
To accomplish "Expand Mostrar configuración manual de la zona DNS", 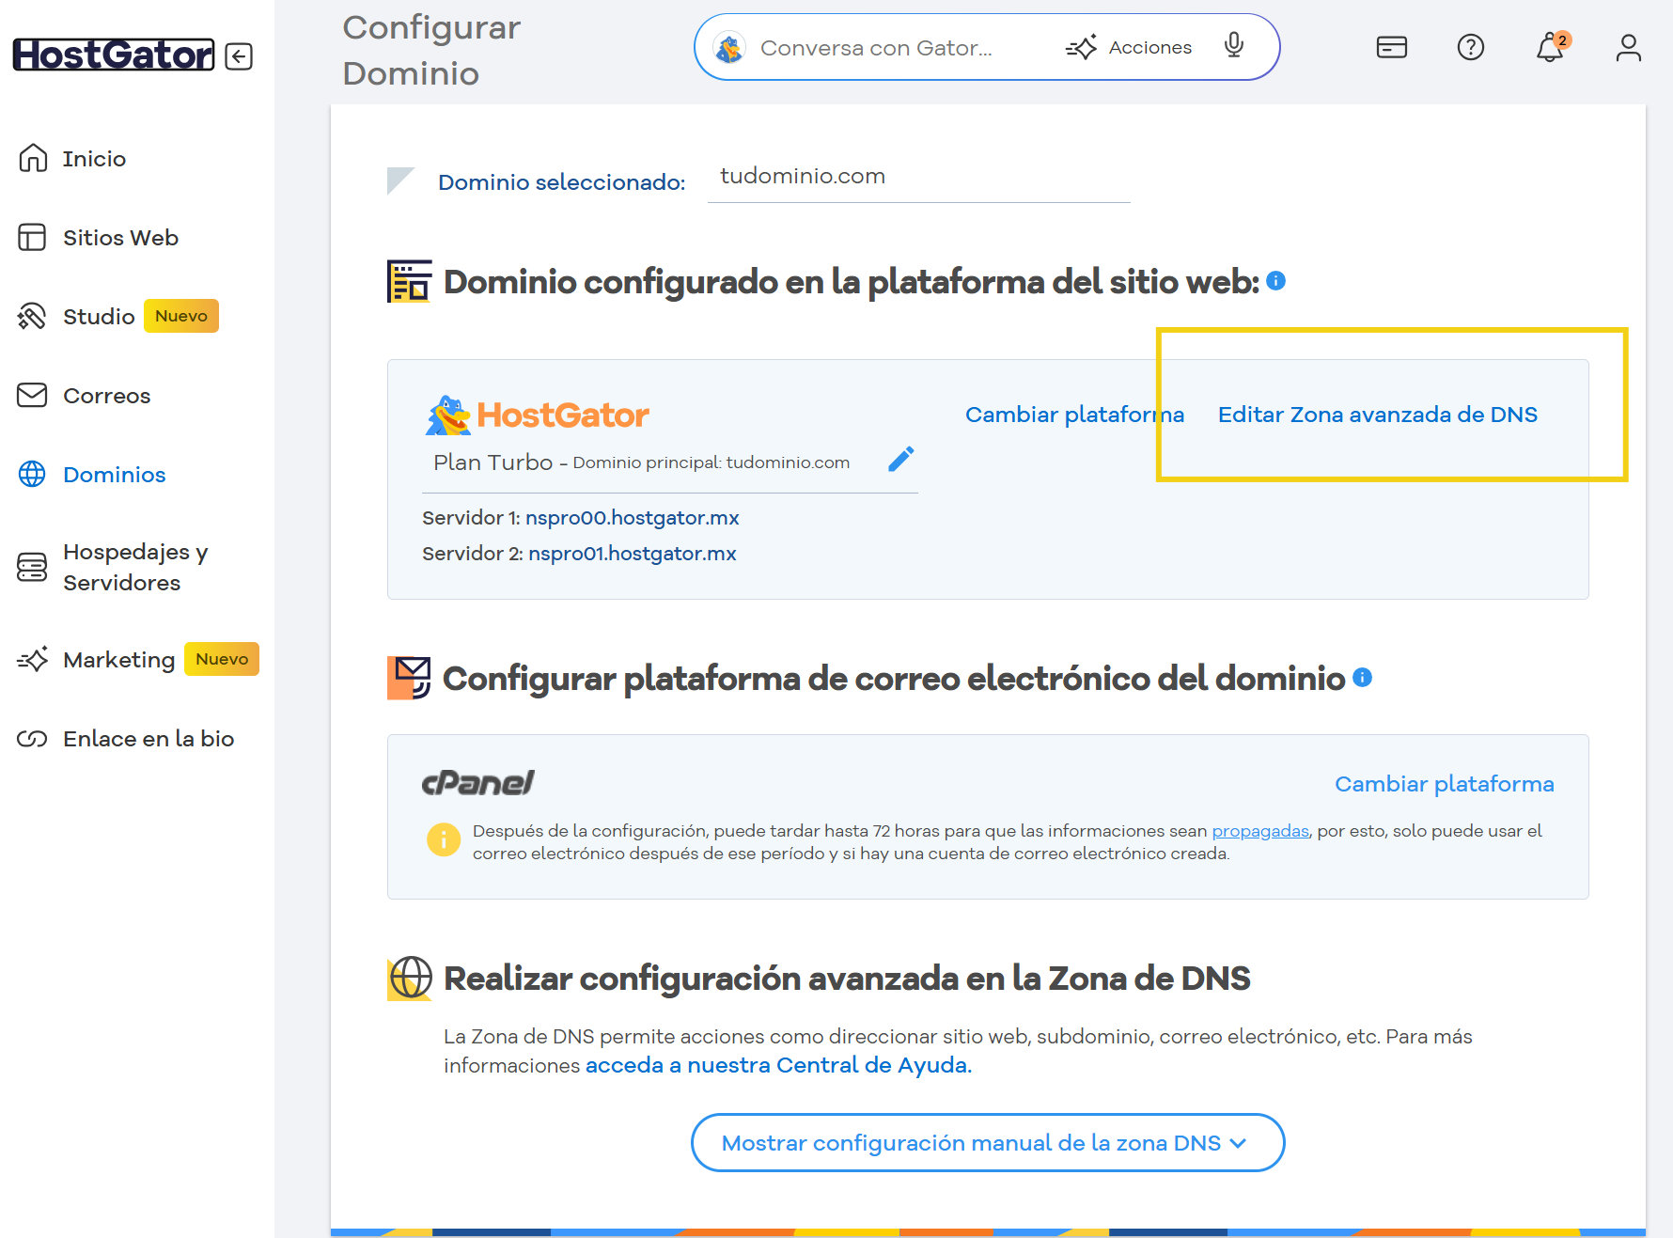I will coord(987,1143).
